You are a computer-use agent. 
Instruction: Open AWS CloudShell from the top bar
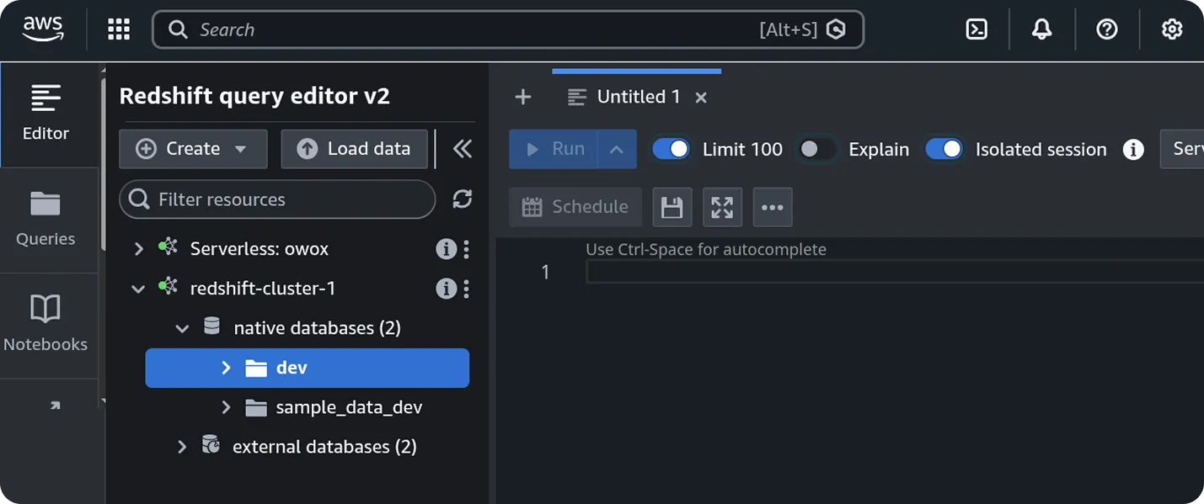[976, 28]
